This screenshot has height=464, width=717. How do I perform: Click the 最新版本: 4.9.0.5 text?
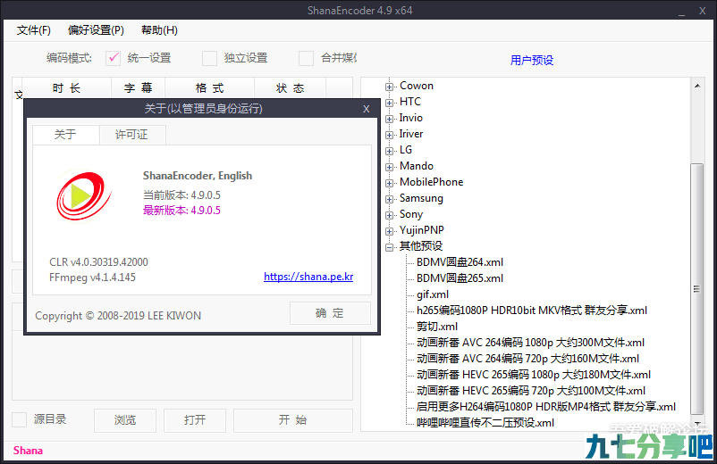(x=181, y=211)
